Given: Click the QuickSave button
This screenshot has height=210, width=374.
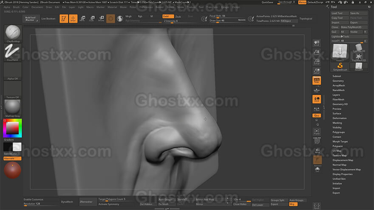Looking at the screenshot, I should (x=267, y=2).
